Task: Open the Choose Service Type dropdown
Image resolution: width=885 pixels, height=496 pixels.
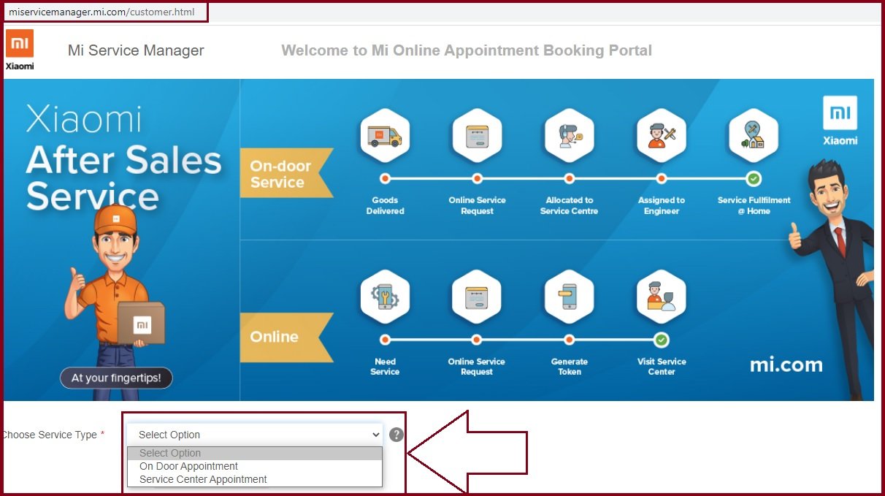Action: coord(255,435)
